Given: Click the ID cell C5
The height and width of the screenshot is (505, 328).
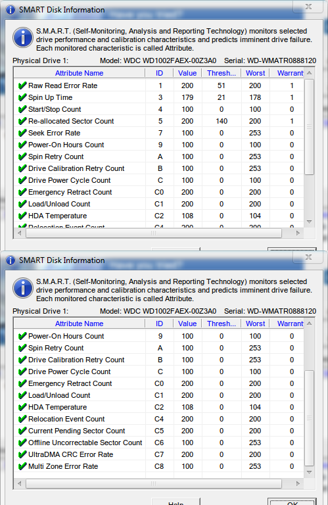Looking at the screenshot, I should [x=159, y=431].
